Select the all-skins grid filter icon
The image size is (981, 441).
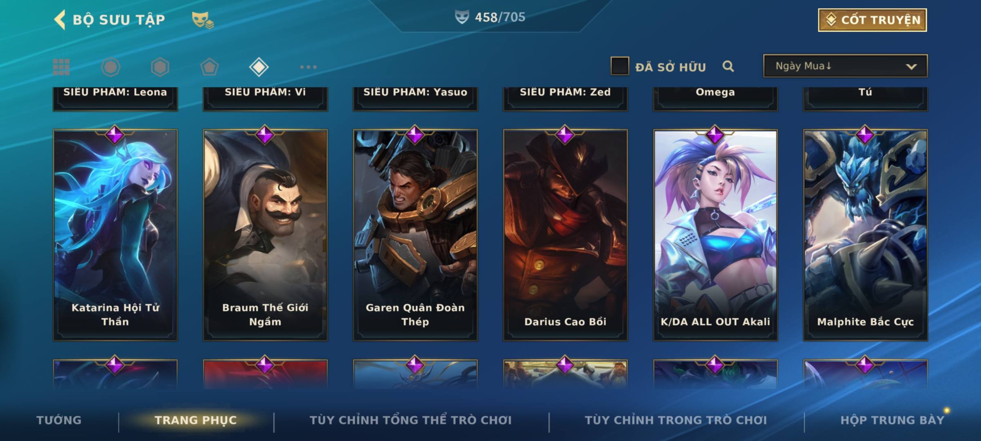(x=61, y=67)
